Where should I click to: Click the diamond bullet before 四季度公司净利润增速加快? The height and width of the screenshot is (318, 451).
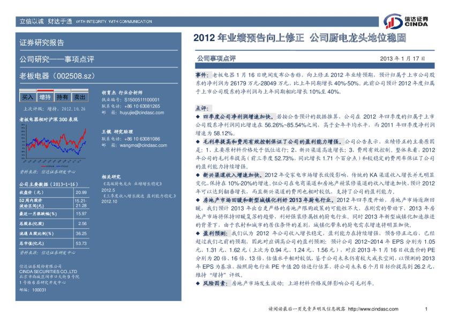tap(198, 115)
